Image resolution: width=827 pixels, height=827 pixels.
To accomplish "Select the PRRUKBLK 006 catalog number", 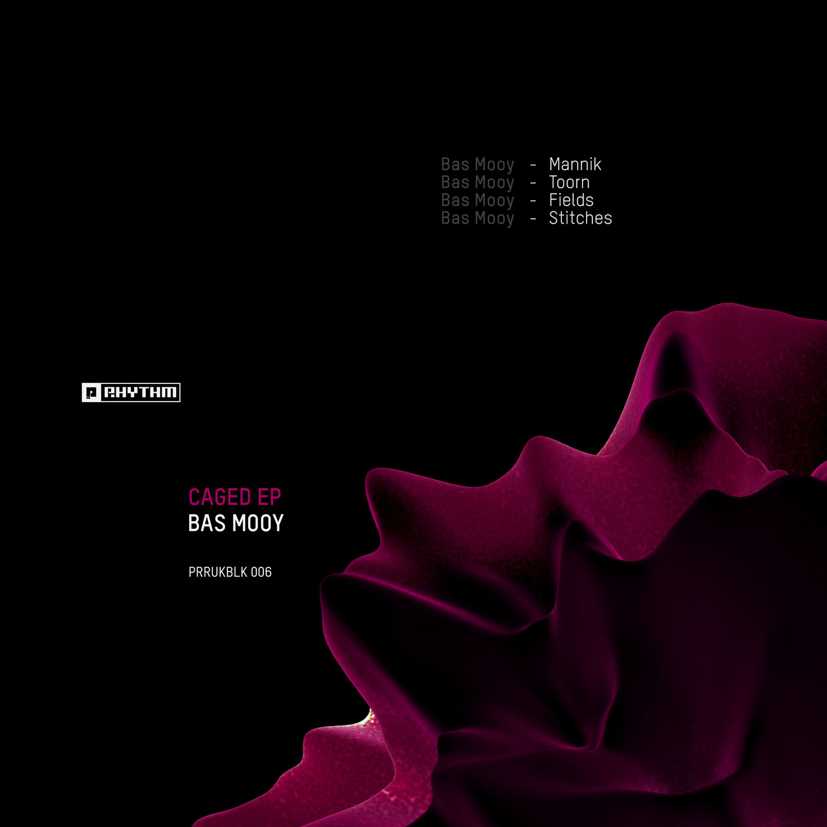I will pos(230,572).
